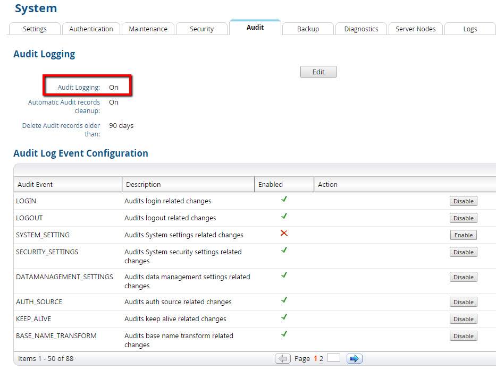
Task: Sort by Audit Event column header
Action: coord(35,185)
